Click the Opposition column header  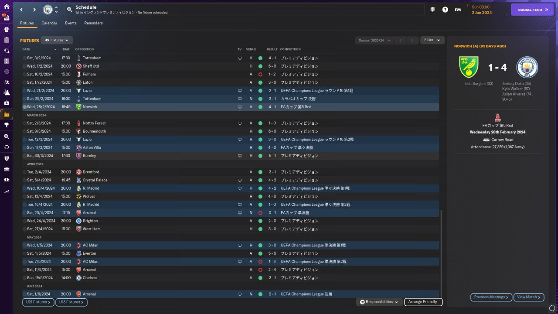tap(84, 49)
